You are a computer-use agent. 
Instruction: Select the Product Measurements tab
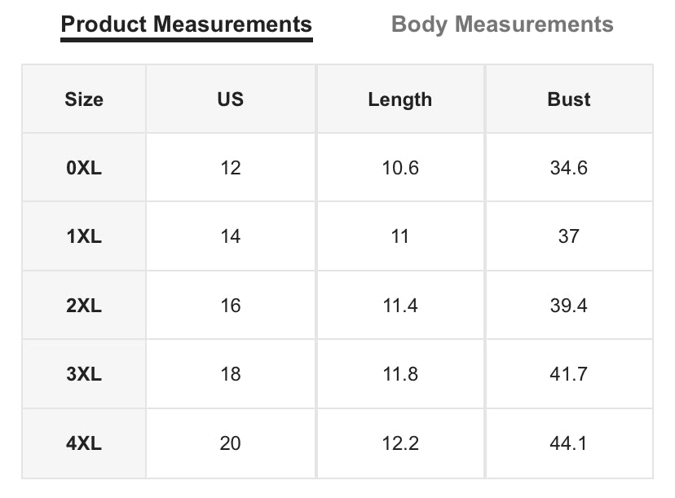point(187,24)
